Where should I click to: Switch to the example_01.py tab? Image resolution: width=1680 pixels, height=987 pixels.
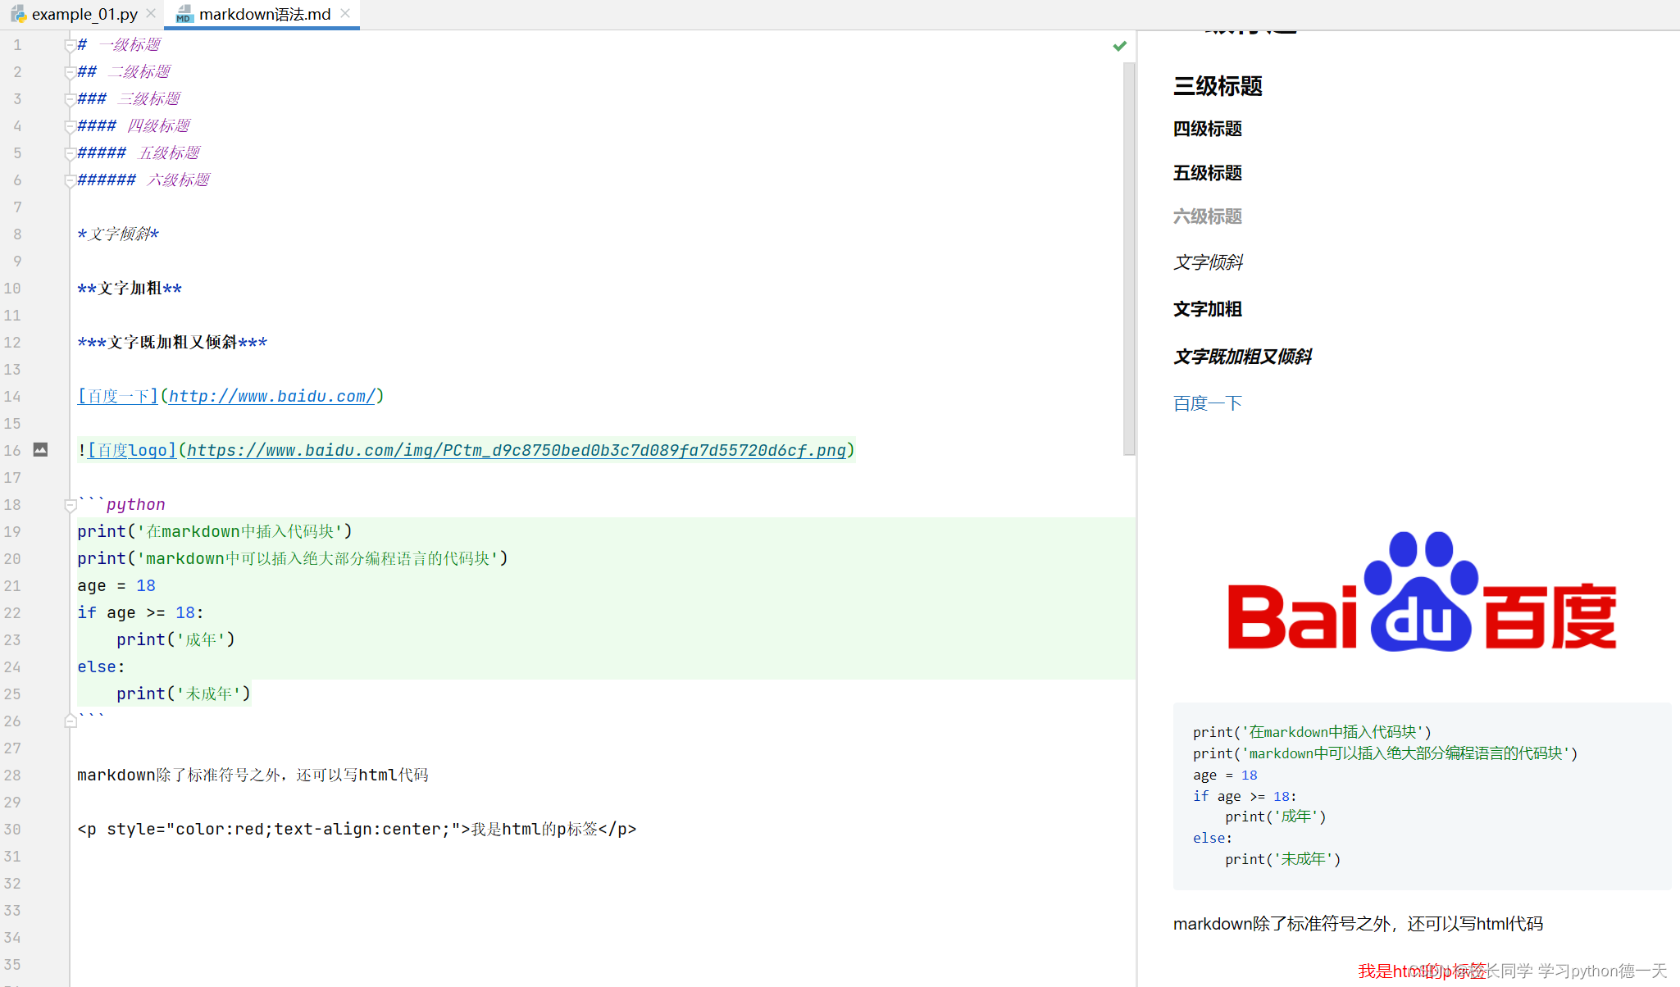(84, 14)
